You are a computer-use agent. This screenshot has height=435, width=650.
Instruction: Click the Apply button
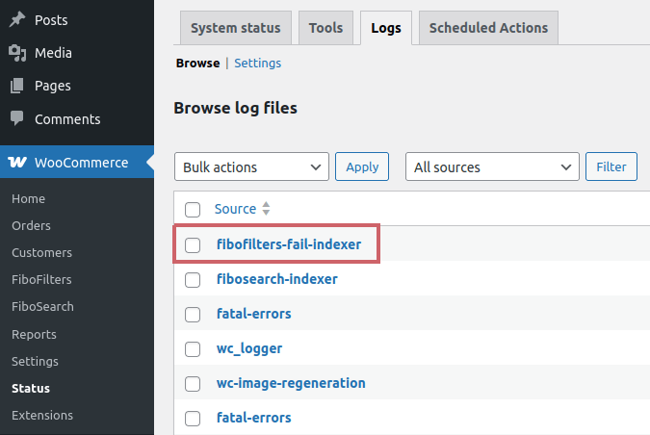point(362,166)
